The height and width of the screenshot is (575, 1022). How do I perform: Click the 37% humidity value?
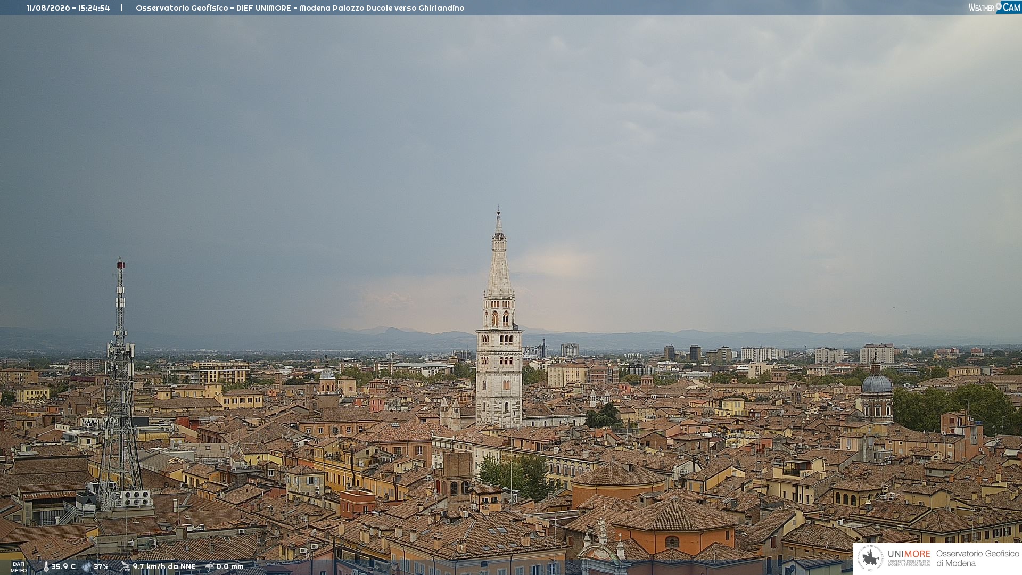tap(101, 567)
